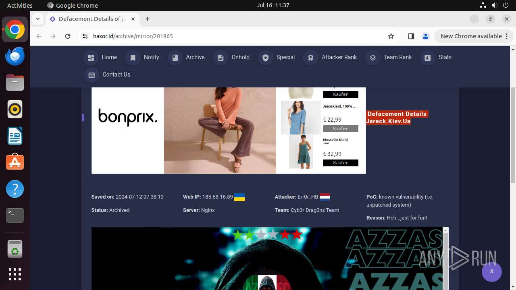Image resolution: width=516 pixels, height=290 pixels.
Task: Click Kaufen button under € 22,99
Action: coord(341,128)
